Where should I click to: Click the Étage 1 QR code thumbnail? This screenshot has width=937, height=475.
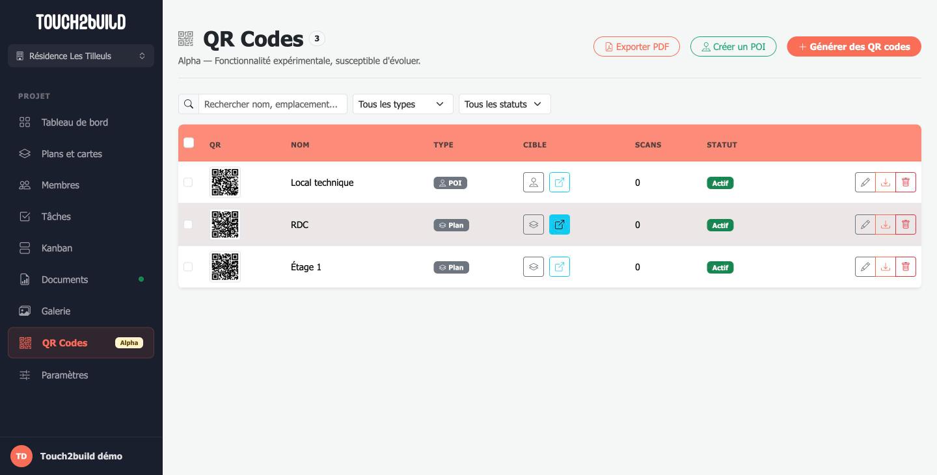pyautogui.click(x=225, y=267)
